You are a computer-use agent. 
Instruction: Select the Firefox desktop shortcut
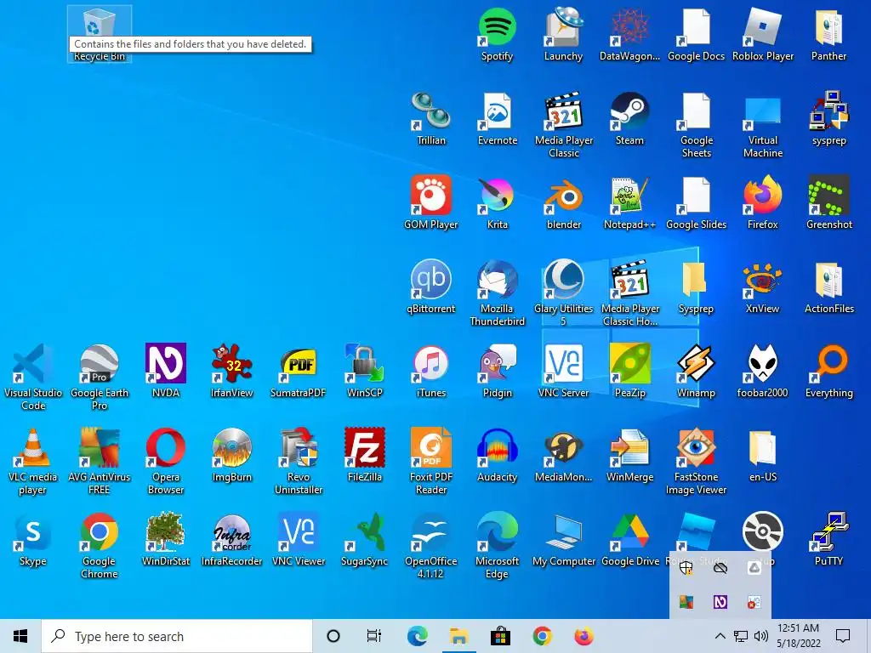763,203
